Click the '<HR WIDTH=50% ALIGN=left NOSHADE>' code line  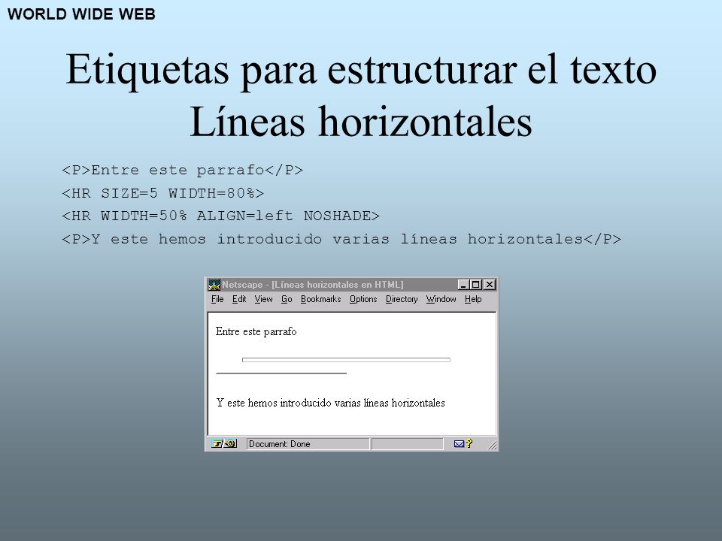coord(220,216)
